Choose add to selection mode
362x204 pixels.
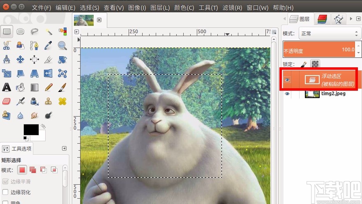[33, 170]
